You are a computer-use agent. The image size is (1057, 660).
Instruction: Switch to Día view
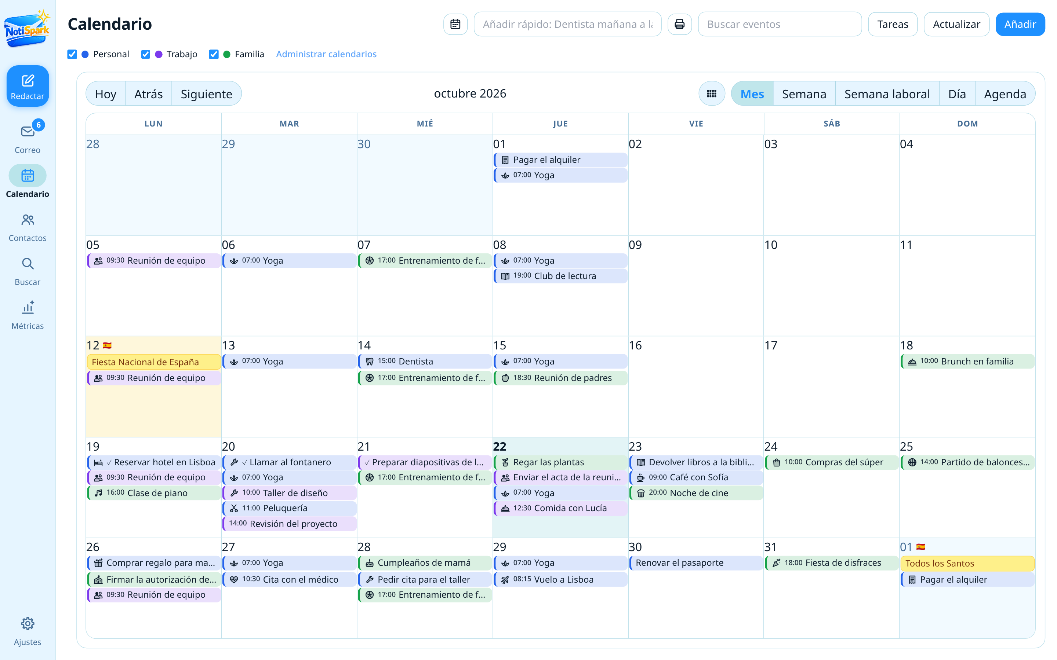coord(957,93)
